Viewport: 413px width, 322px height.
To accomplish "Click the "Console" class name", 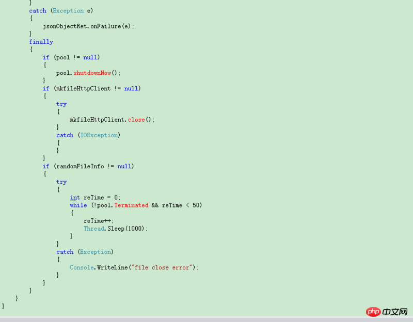I will pos(82,268).
